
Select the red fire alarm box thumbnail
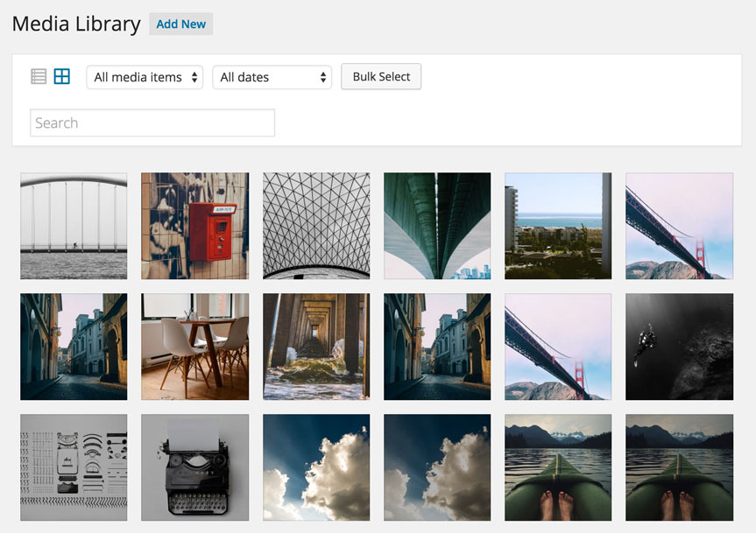pyautogui.click(x=194, y=226)
